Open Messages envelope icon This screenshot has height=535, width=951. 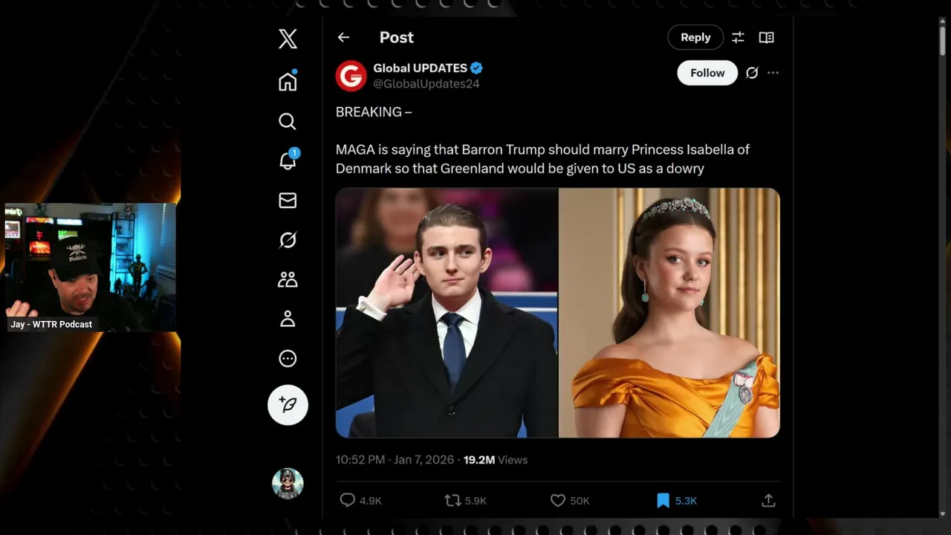(288, 200)
